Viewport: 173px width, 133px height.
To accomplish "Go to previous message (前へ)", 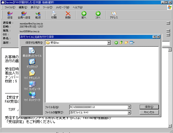I will click(84, 15).
